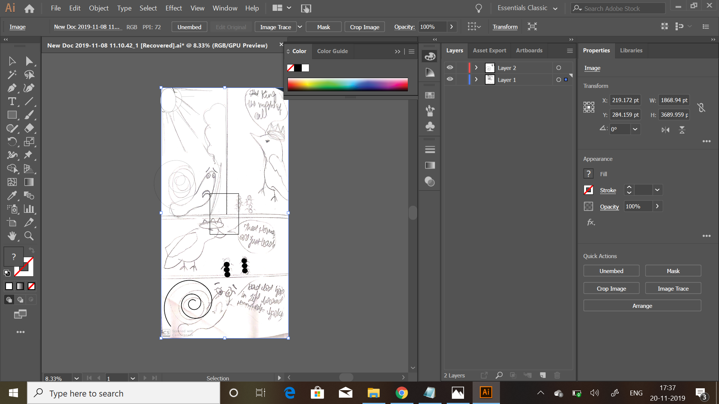Screen dimensions: 719x404
Task: Switch to the Artboards tab
Action: 529,50
